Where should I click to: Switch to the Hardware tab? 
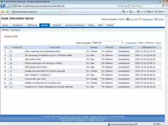(x=18, y=25)
